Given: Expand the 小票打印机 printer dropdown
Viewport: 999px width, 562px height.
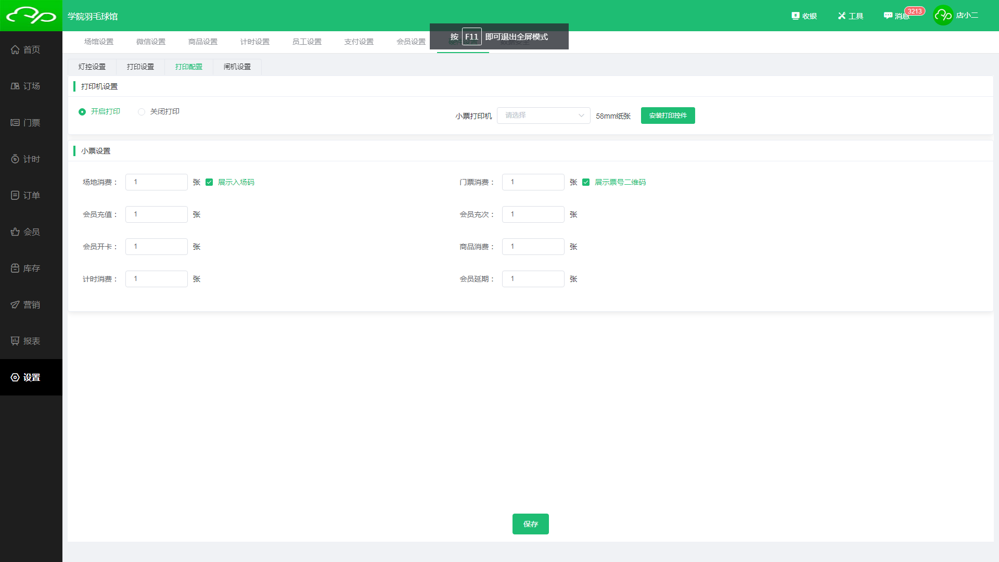Looking at the screenshot, I should pos(543,116).
